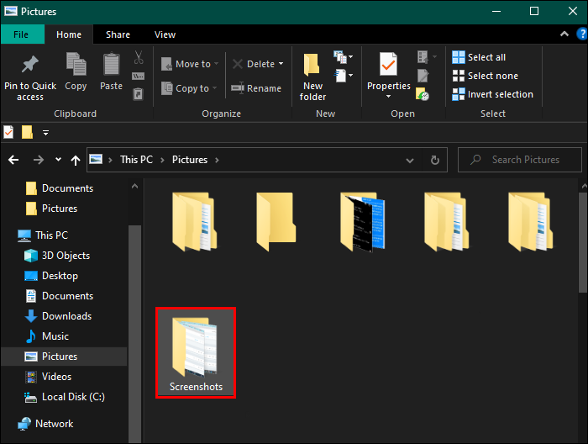The height and width of the screenshot is (444, 588).
Task: Open the Properties dropdown arrow
Action: pos(388,97)
